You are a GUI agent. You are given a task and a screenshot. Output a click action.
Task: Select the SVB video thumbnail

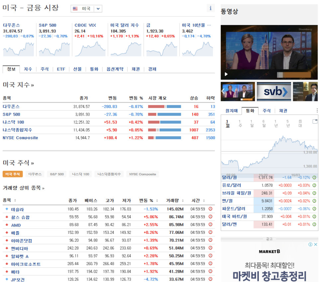[274, 91]
